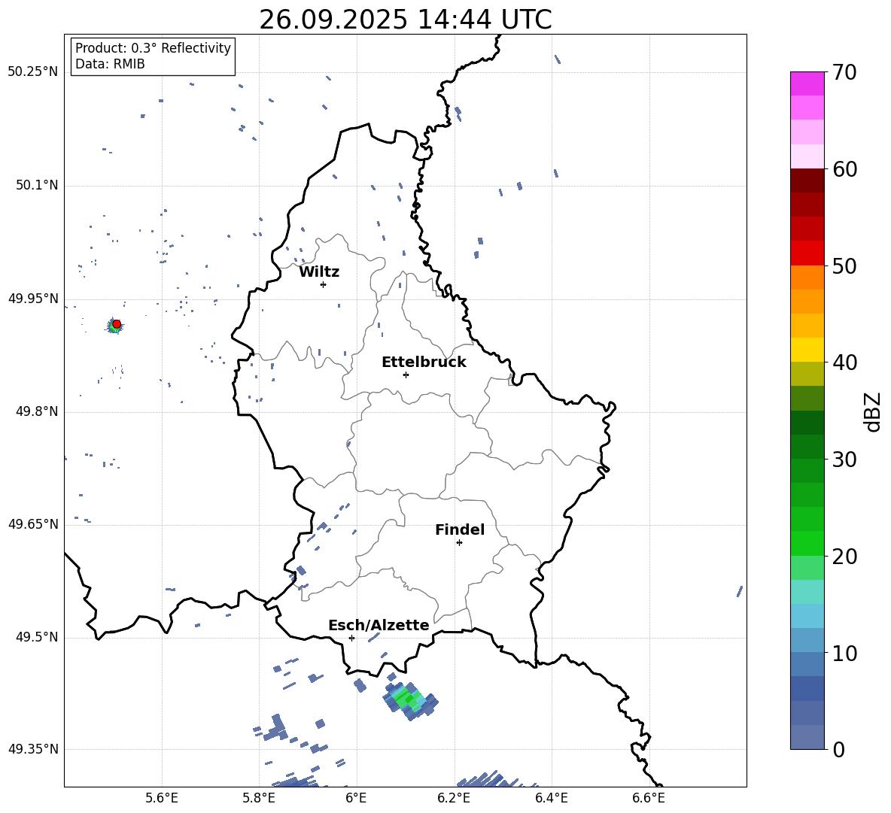Click the red radar site marker
Screen dimensions: 891x813
[117, 324]
